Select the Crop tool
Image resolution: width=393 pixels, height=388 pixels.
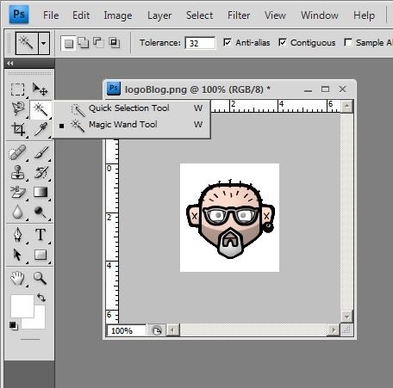point(18,129)
